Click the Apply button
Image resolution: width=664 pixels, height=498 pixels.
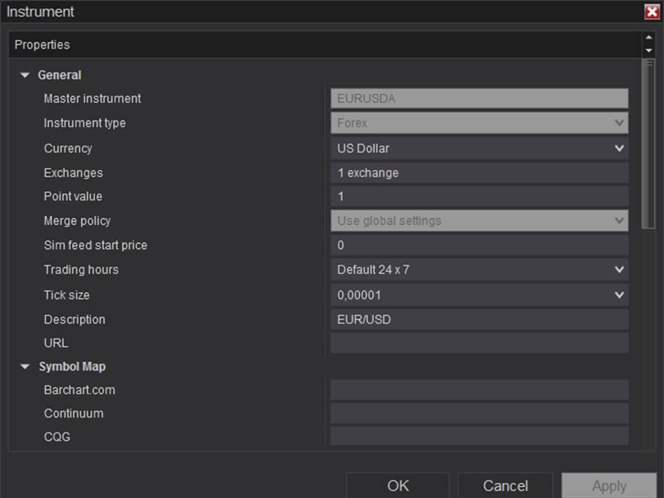pyautogui.click(x=609, y=486)
